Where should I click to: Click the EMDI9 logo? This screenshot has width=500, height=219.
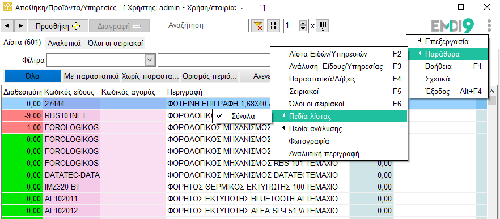[x=453, y=26]
